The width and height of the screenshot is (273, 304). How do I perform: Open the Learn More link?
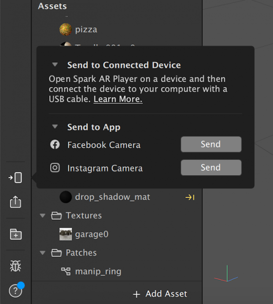[118, 99]
